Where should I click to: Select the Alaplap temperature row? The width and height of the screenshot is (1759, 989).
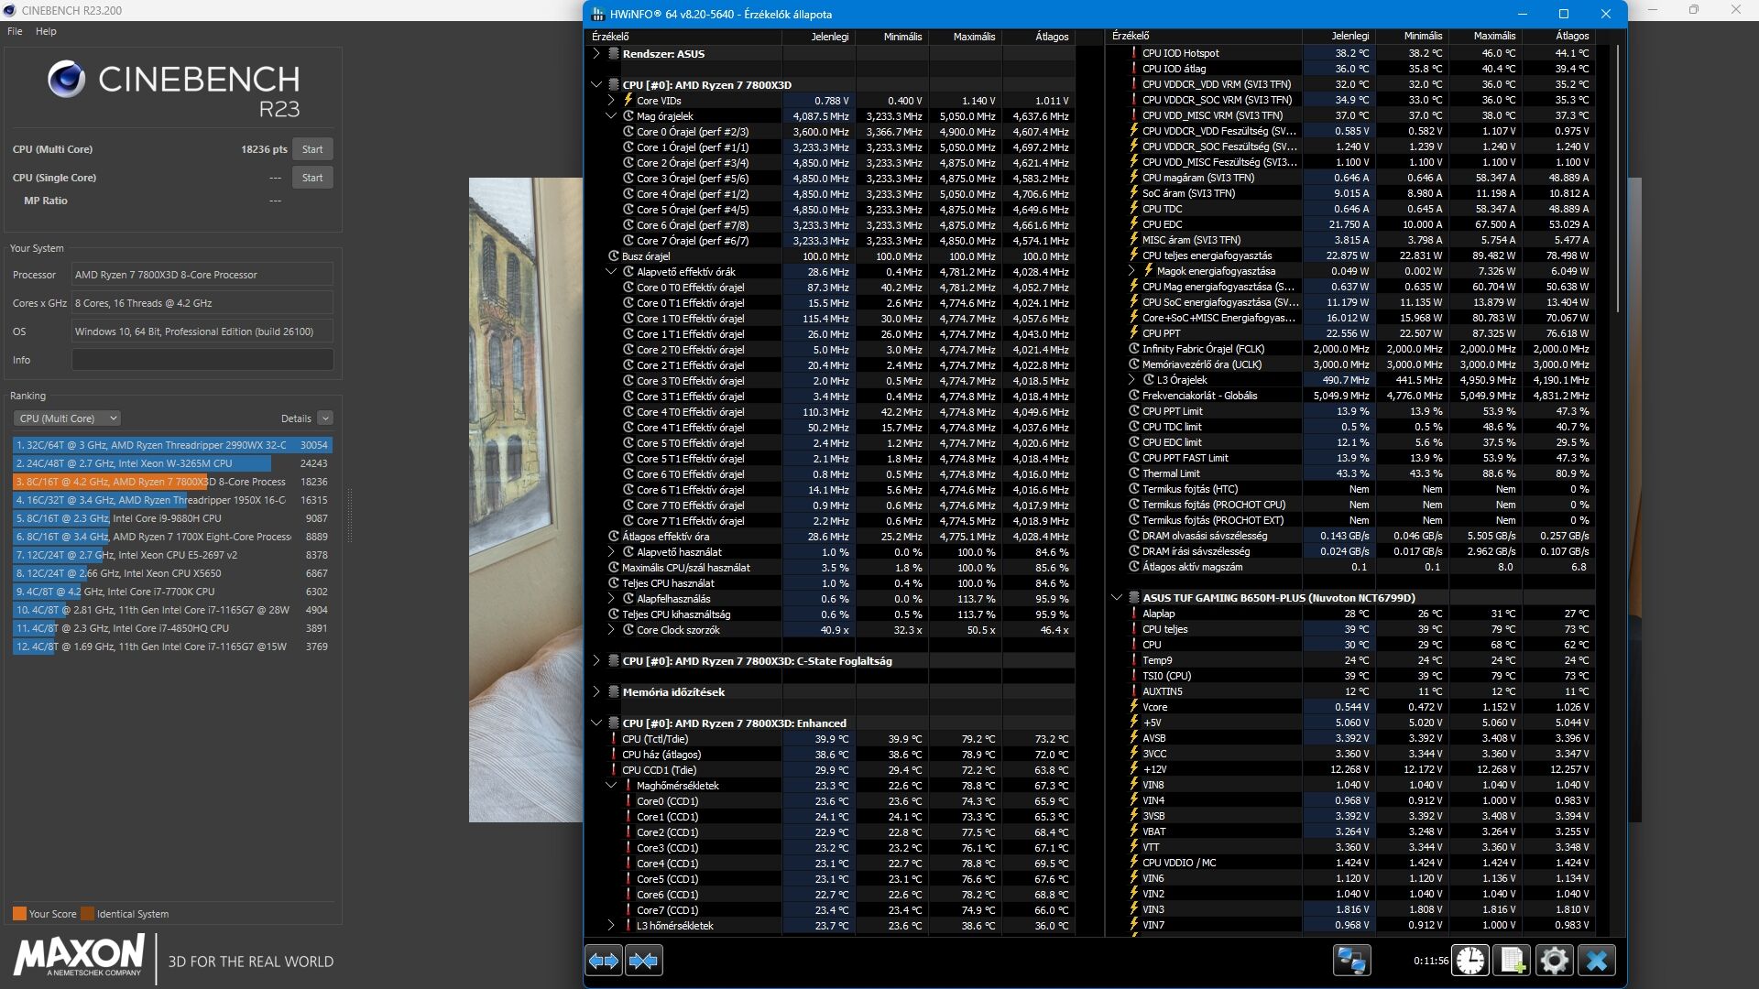pyautogui.click(x=1352, y=614)
